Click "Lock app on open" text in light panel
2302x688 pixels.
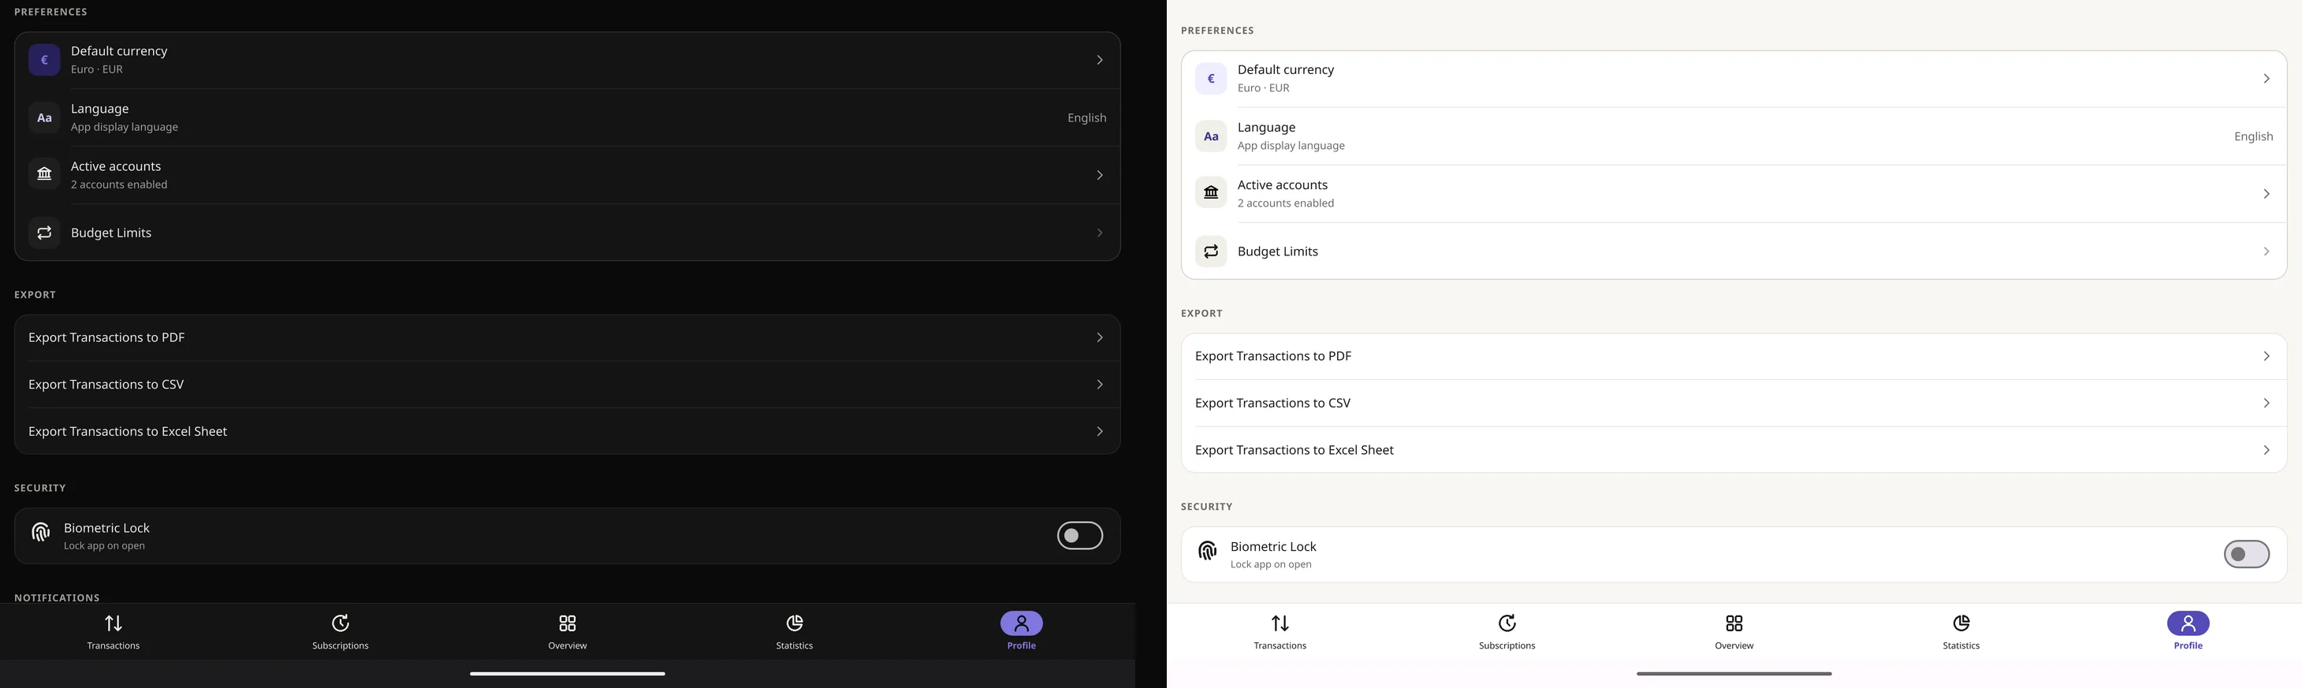(x=1271, y=565)
